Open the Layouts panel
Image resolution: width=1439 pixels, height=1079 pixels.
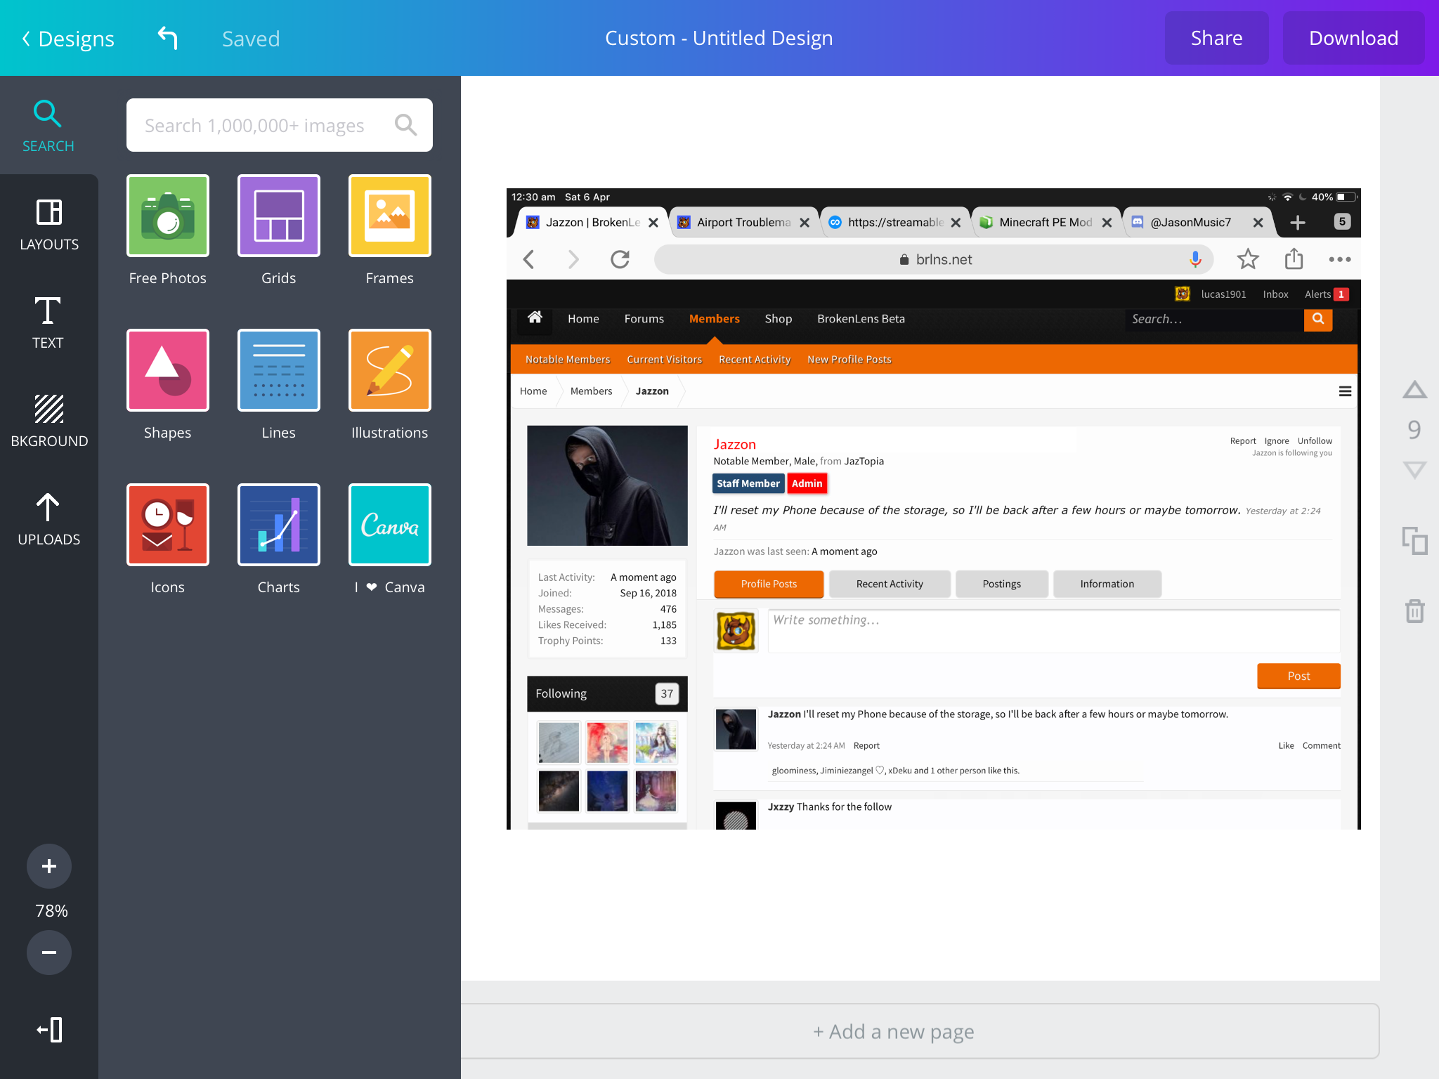pyautogui.click(x=48, y=225)
